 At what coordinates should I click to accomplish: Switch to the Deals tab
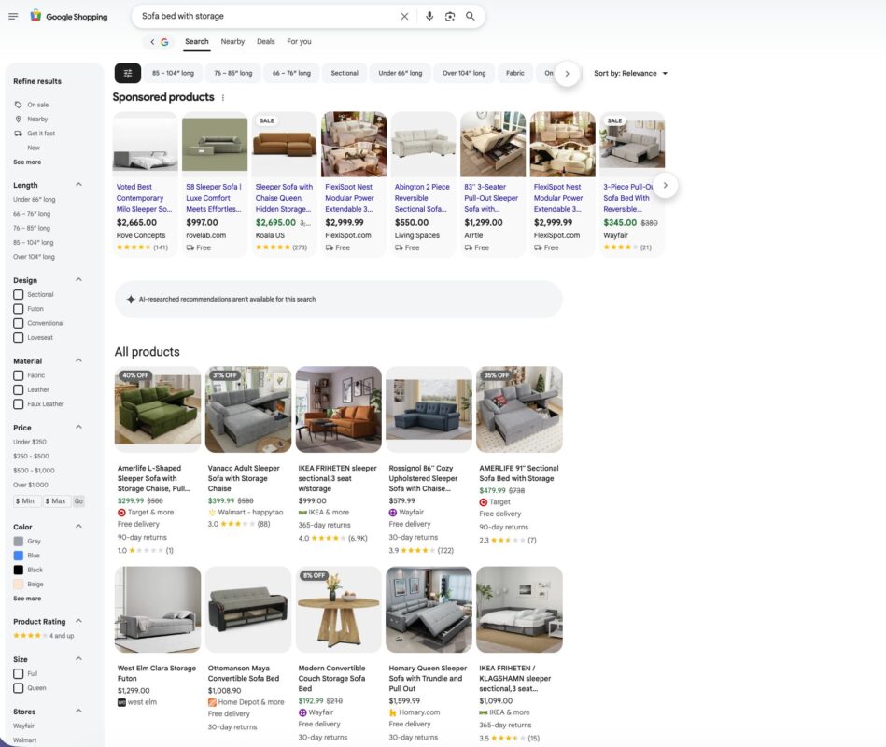click(265, 42)
